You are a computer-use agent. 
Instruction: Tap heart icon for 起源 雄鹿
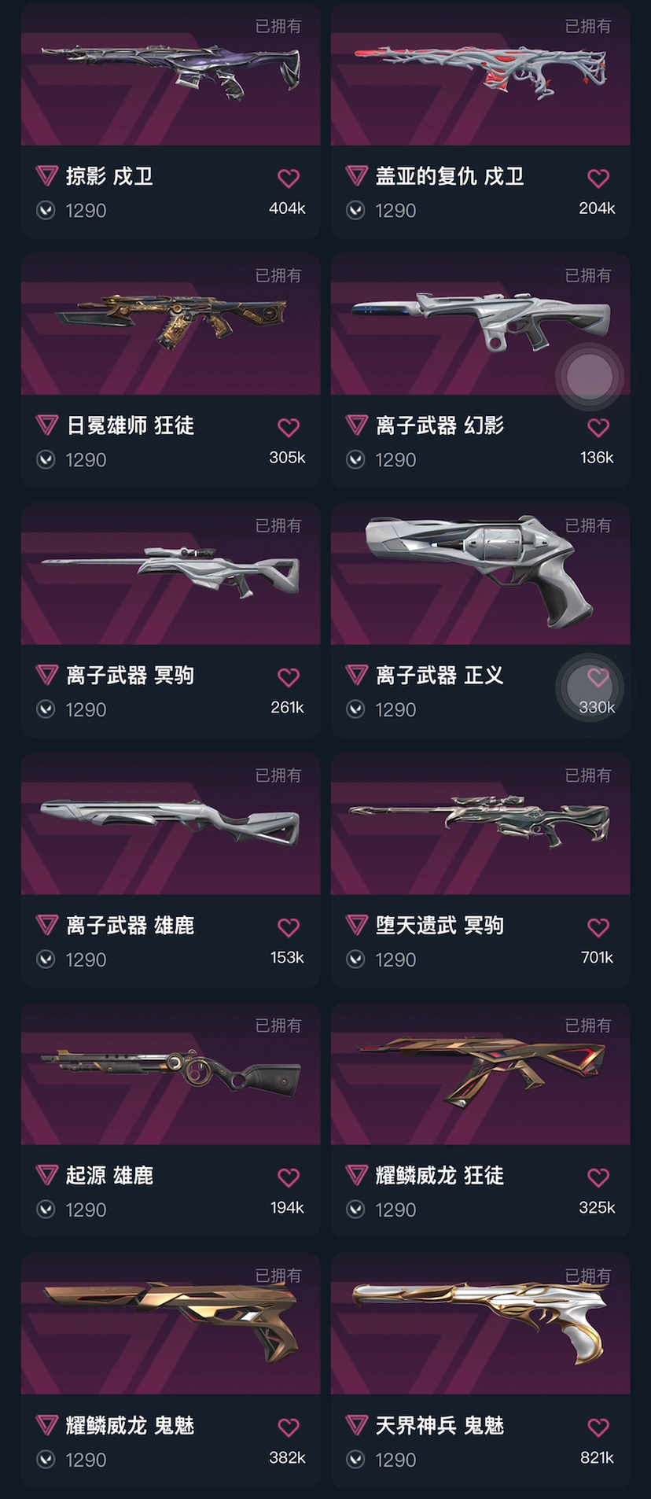click(289, 1177)
